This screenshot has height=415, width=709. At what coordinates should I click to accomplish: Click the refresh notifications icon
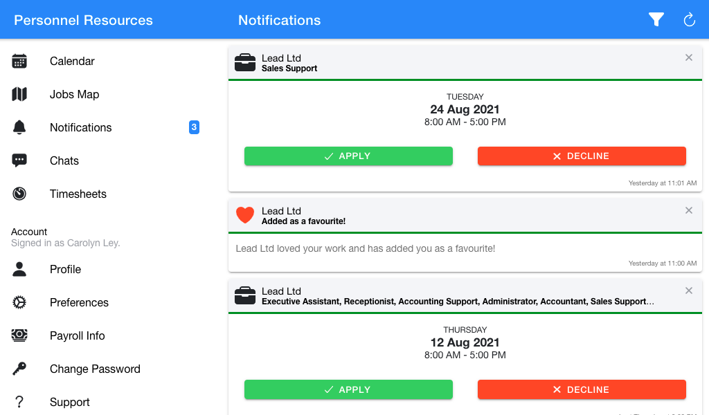(689, 20)
